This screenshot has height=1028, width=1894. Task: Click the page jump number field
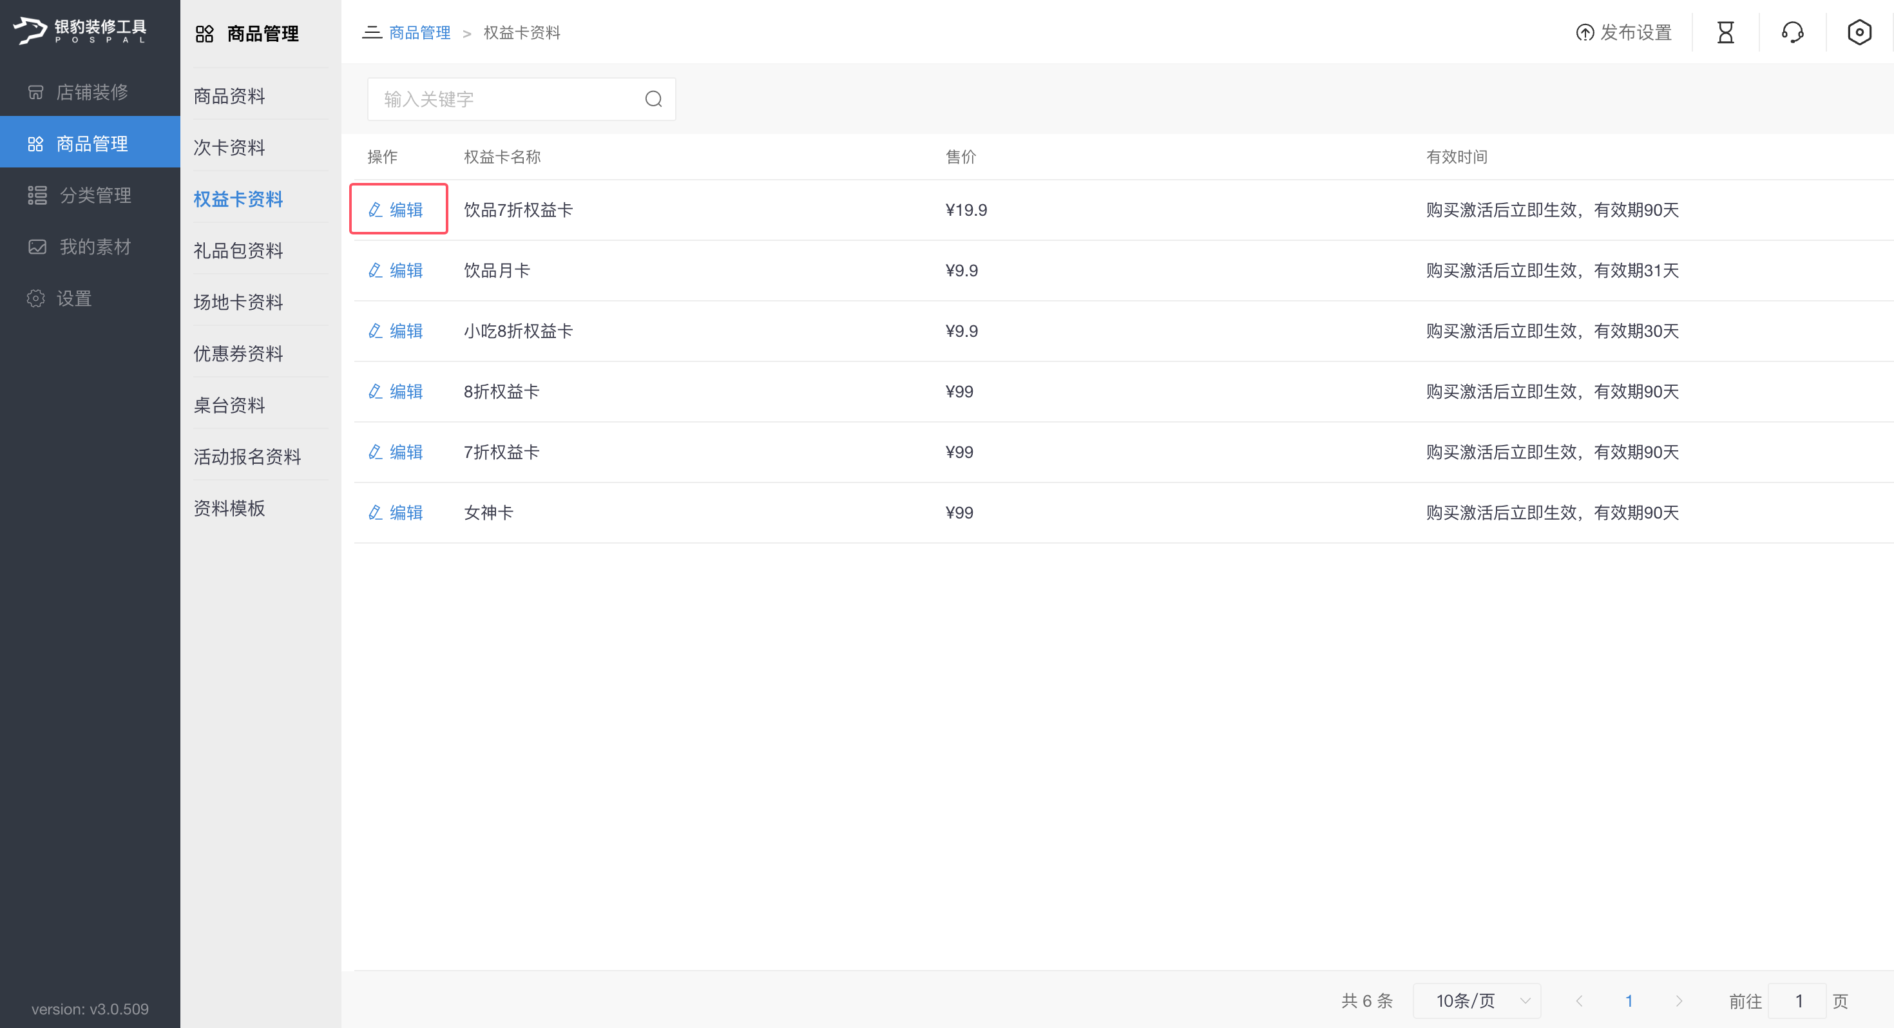pos(1799,1001)
